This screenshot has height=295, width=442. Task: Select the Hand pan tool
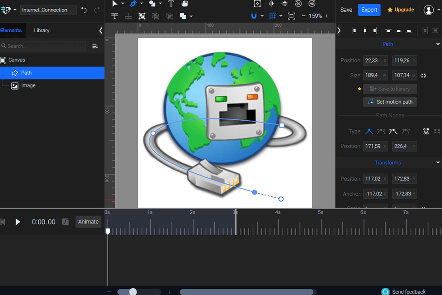coord(185,3)
